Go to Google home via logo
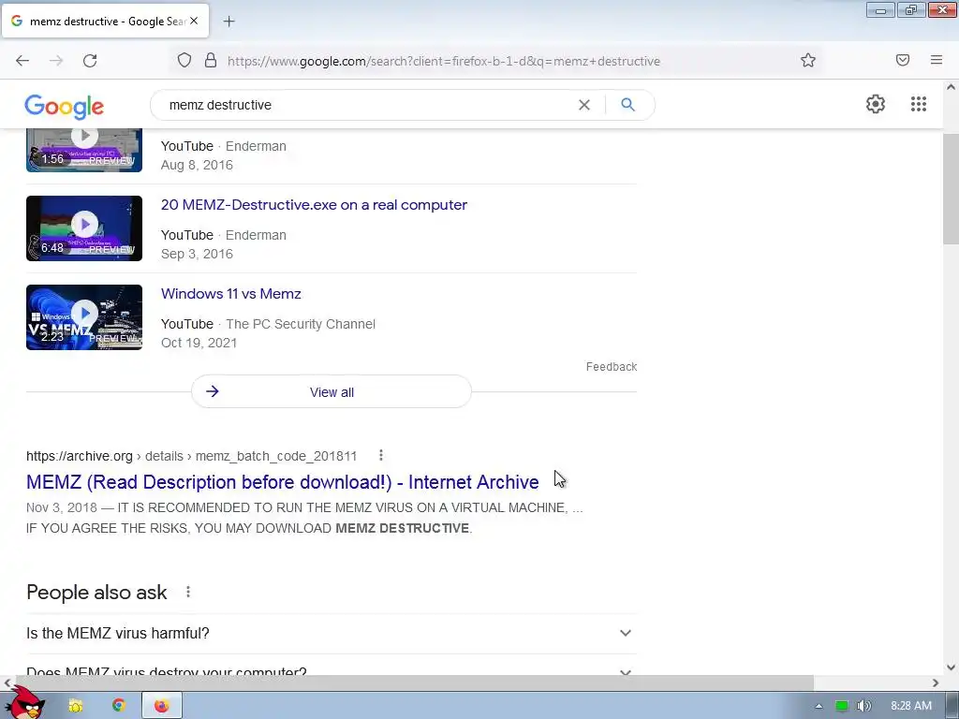Viewport: 959px width, 719px height. 65,107
